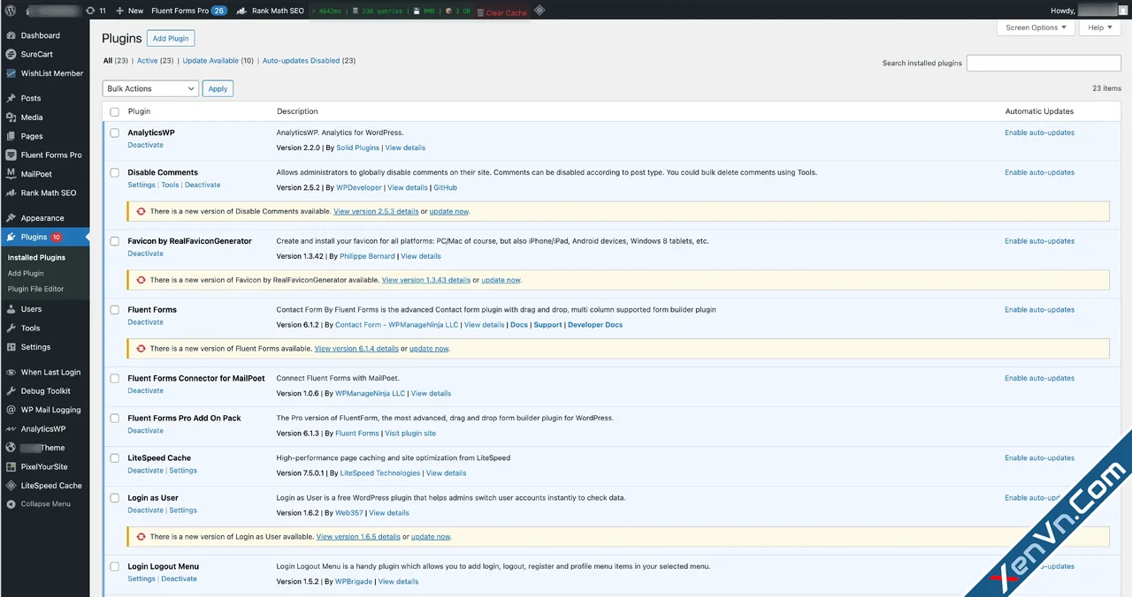This screenshot has width=1132, height=597.
Task: Click the Rank Math SEO sidebar icon
Action: click(x=11, y=193)
